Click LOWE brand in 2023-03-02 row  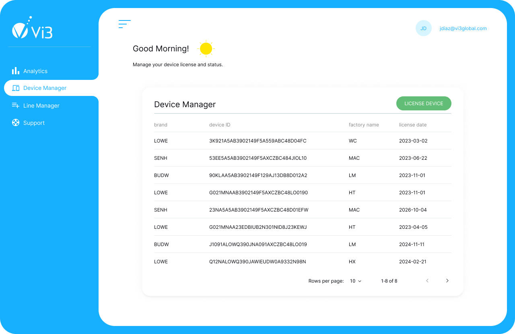tap(161, 141)
